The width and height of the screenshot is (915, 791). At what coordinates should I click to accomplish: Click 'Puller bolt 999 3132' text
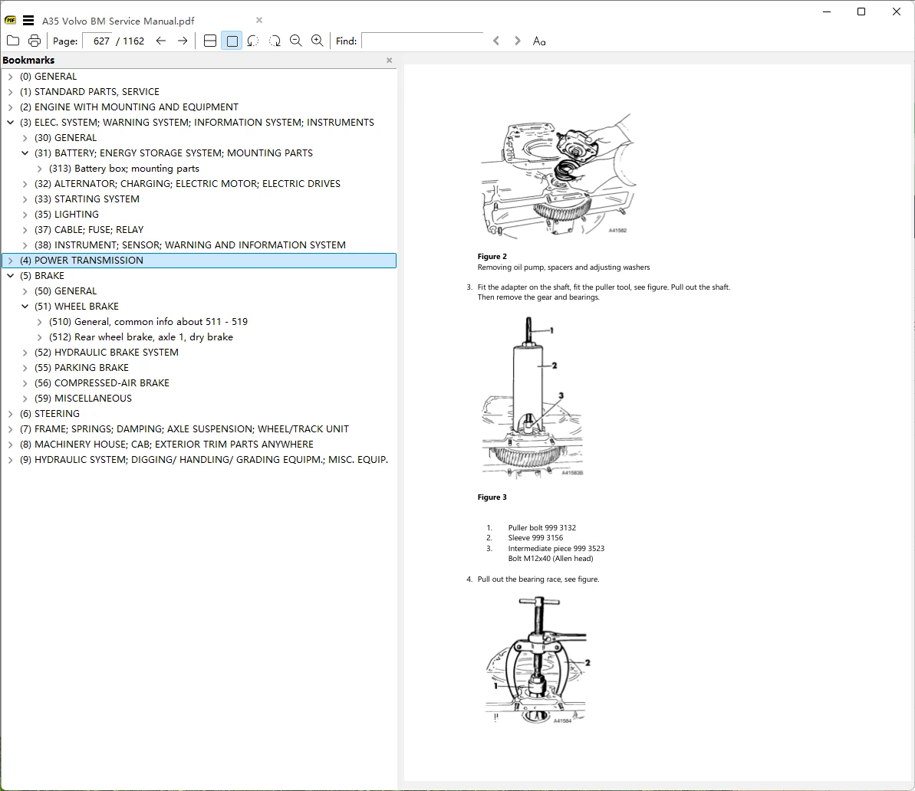coord(541,528)
